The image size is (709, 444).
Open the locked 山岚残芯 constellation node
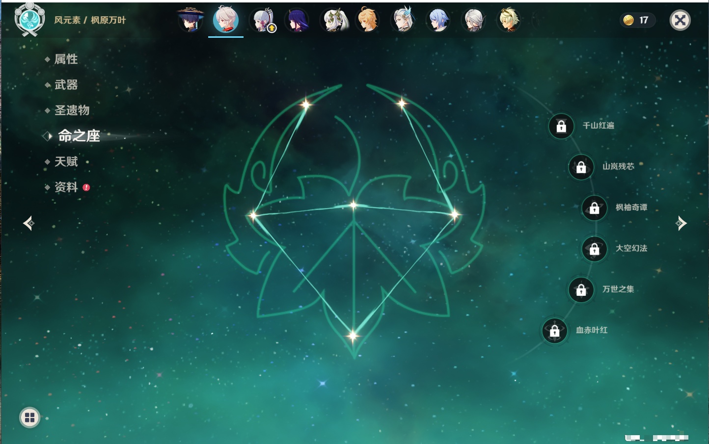point(581,167)
